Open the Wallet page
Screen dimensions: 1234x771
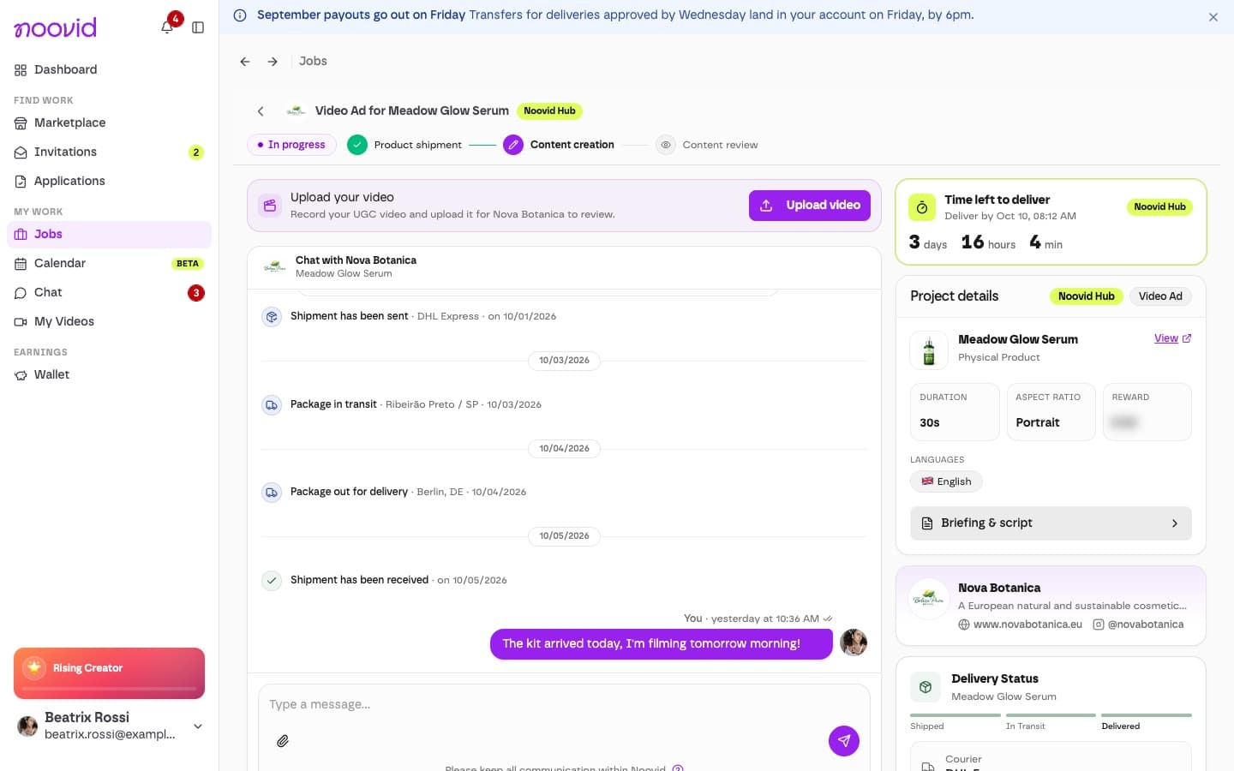tap(110, 375)
